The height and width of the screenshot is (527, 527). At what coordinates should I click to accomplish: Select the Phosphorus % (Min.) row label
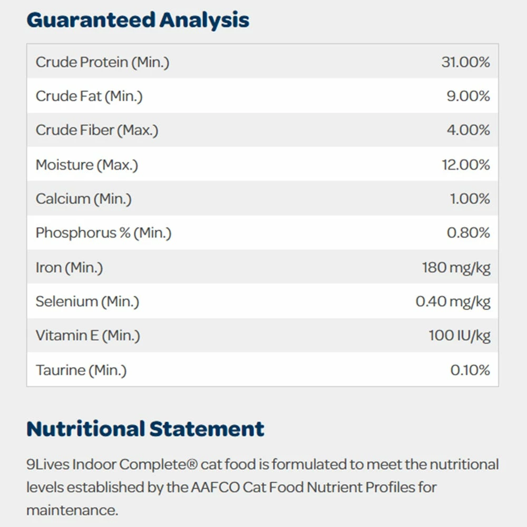[x=103, y=232]
